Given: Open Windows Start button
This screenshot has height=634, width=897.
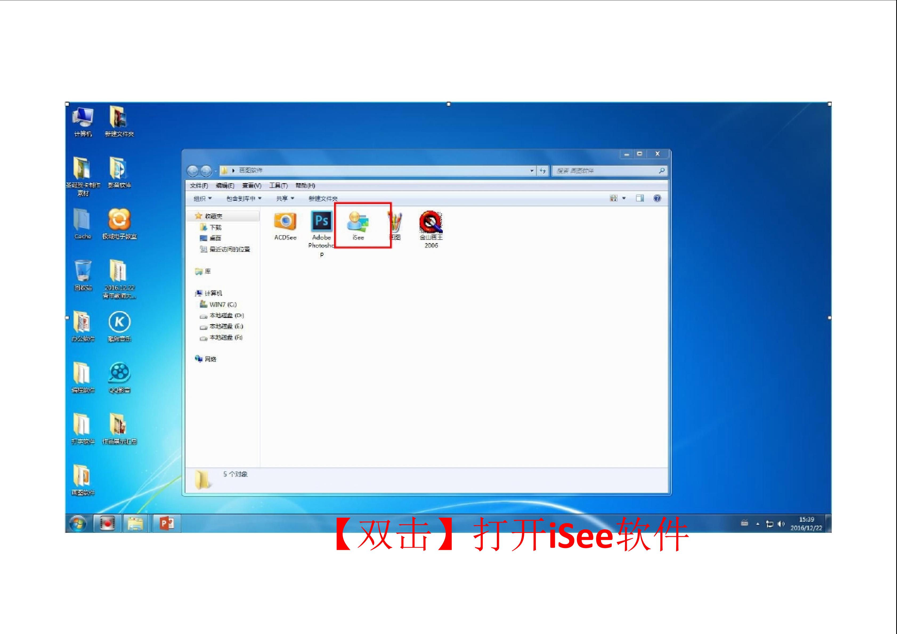Looking at the screenshot, I should pyautogui.click(x=78, y=524).
